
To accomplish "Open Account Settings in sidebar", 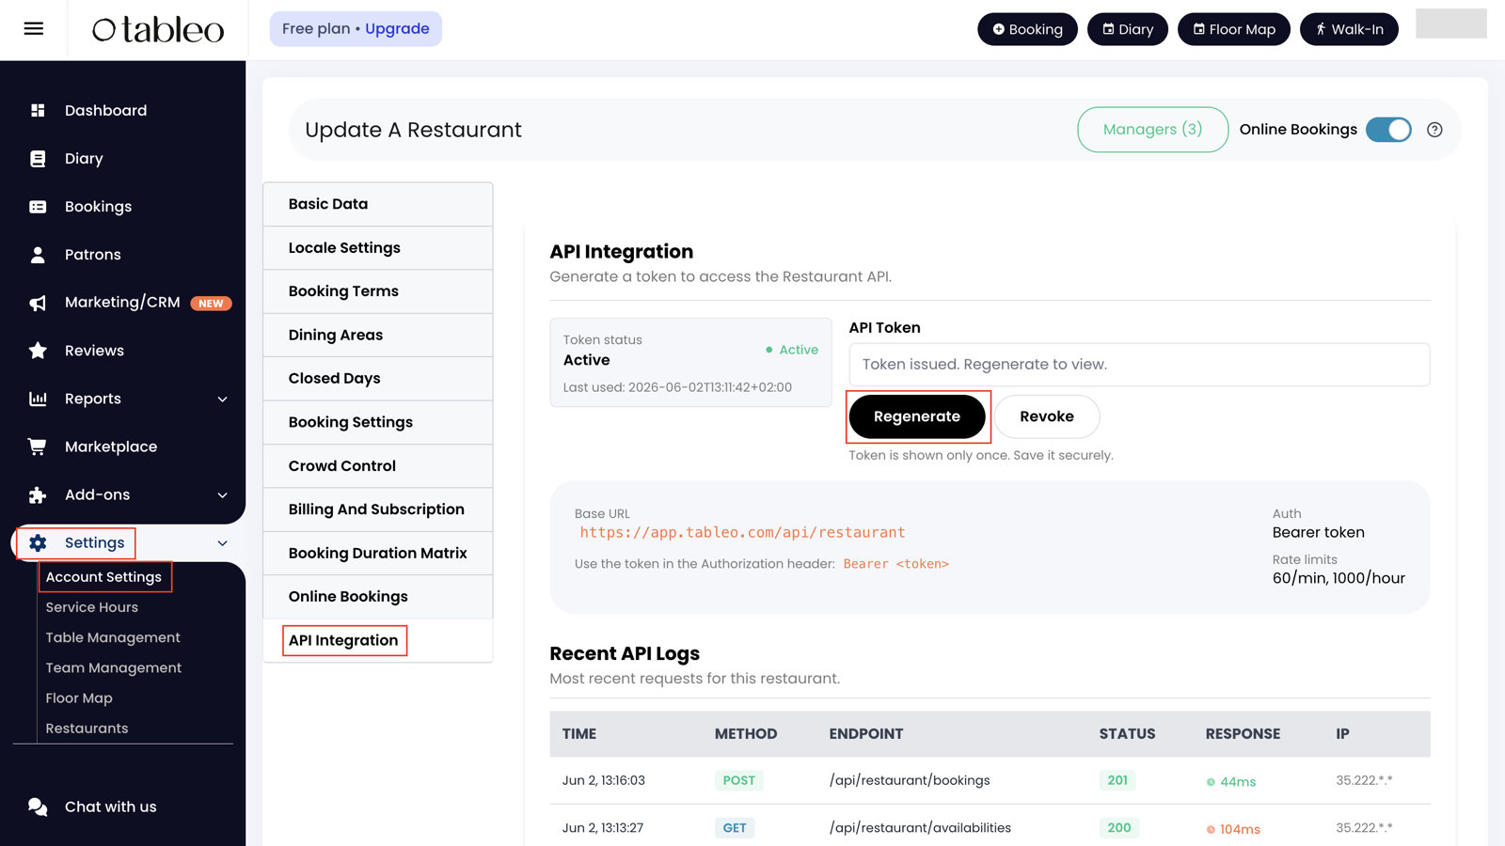I will [103, 577].
